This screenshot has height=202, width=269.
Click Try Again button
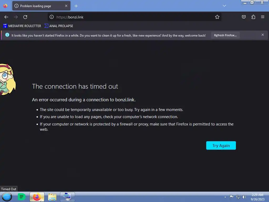tap(221, 145)
